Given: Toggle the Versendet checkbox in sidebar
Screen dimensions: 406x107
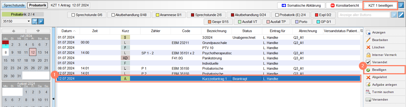Looking at the screenshot, I should click(368, 62).
